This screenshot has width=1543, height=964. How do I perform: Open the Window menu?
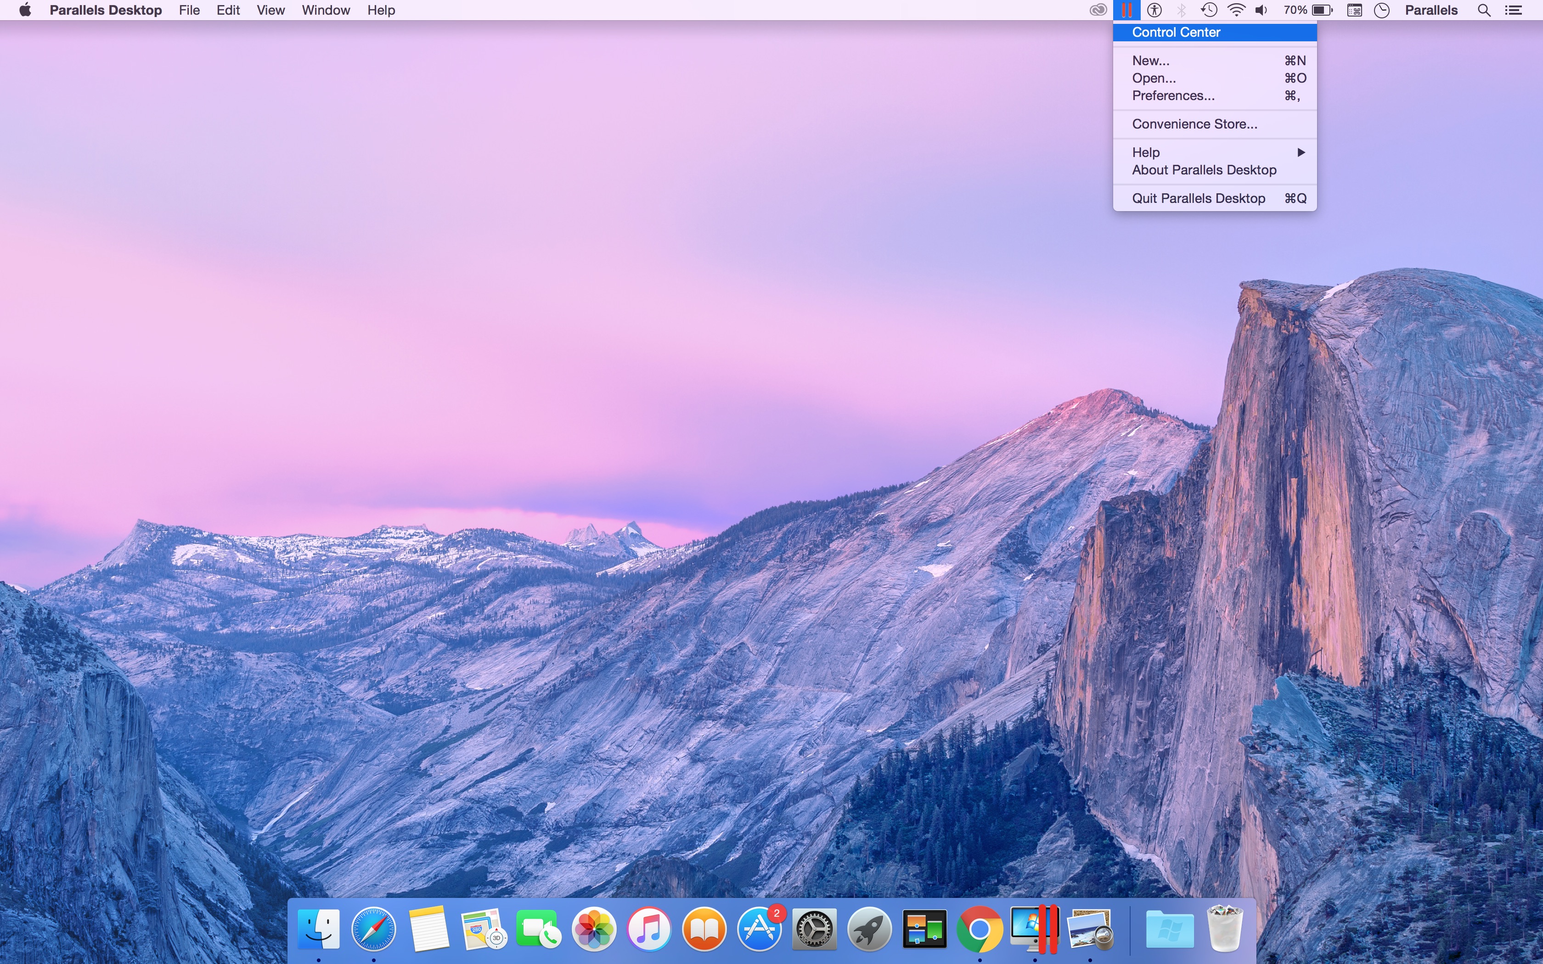(326, 10)
